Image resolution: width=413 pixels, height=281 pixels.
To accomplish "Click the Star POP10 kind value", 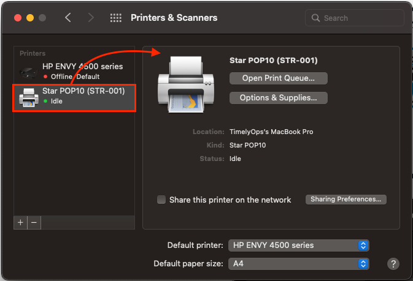I will (x=247, y=145).
